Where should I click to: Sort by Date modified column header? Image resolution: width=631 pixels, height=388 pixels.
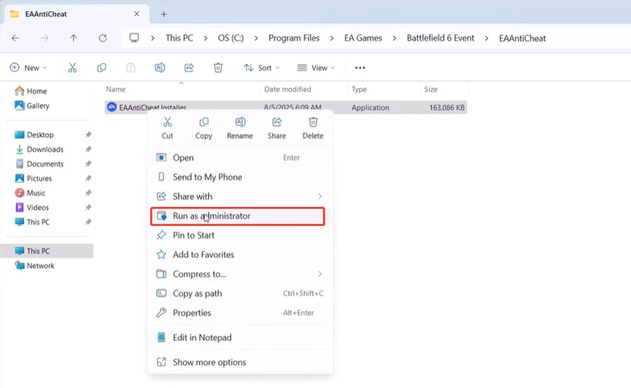click(287, 90)
